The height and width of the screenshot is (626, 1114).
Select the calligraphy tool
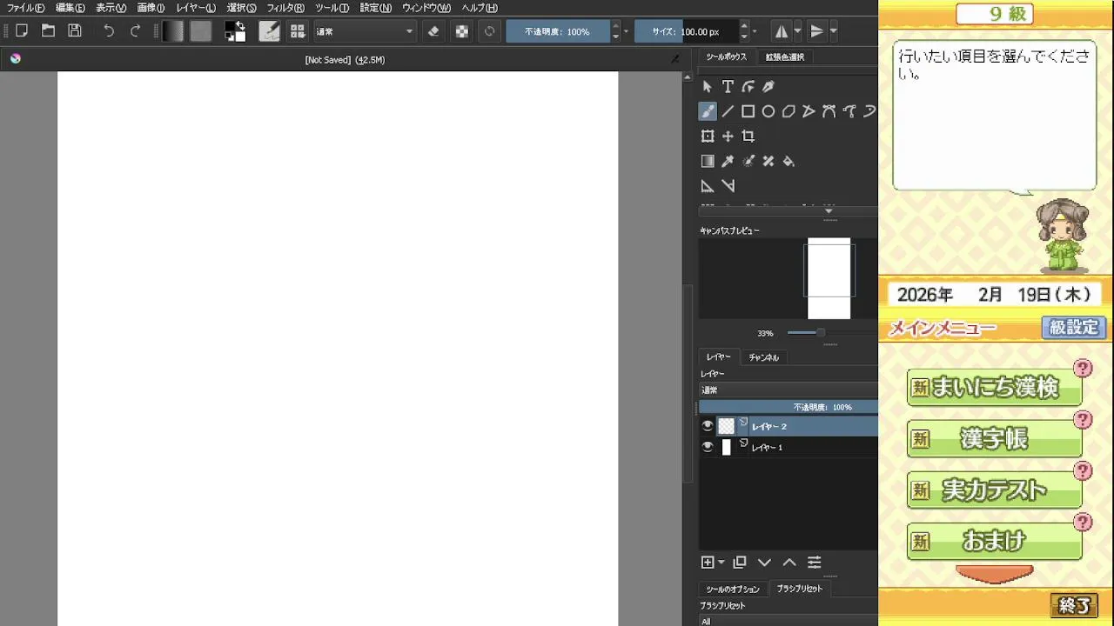[x=768, y=86]
